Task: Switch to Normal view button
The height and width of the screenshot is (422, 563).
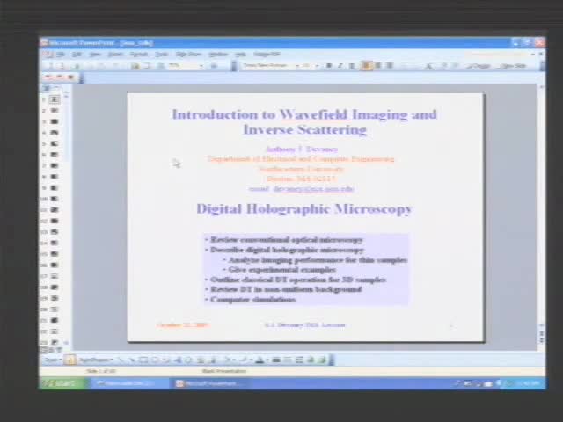Action: (44, 350)
